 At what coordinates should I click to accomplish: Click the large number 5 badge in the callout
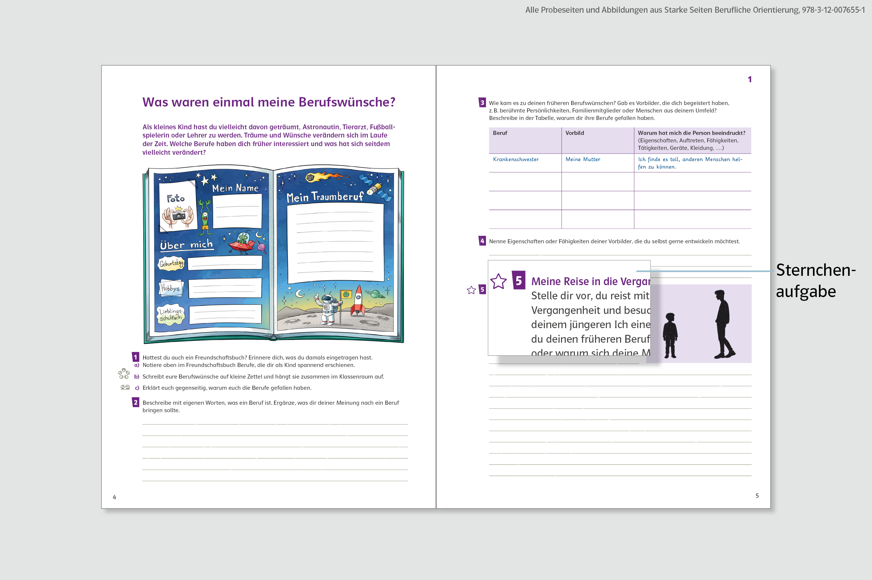(x=519, y=280)
